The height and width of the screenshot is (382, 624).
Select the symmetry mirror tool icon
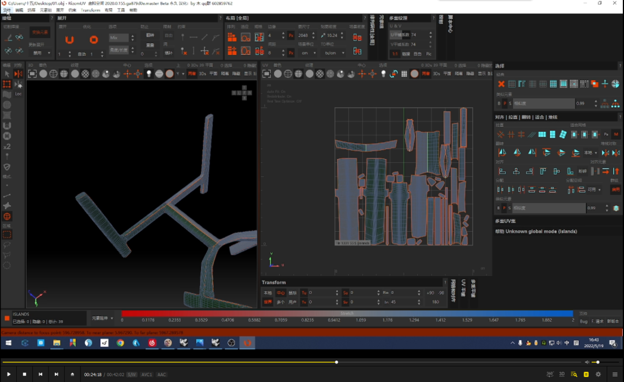coord(18,74)
